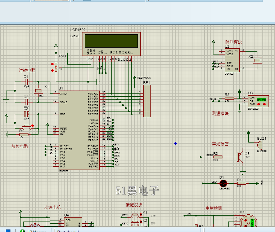The width and height of the screenshot is (275, 232).
Task: Click the DS18B20 right red temperature button
Action: click(265, 104)
